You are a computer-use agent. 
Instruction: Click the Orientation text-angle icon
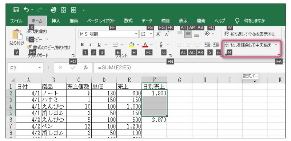207,34
